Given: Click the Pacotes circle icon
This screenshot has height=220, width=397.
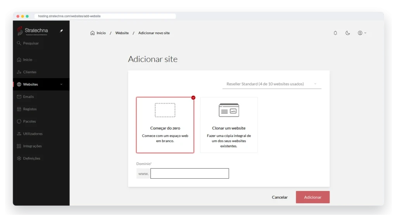Looking at the screenshot, I should [x=19, y=121].
